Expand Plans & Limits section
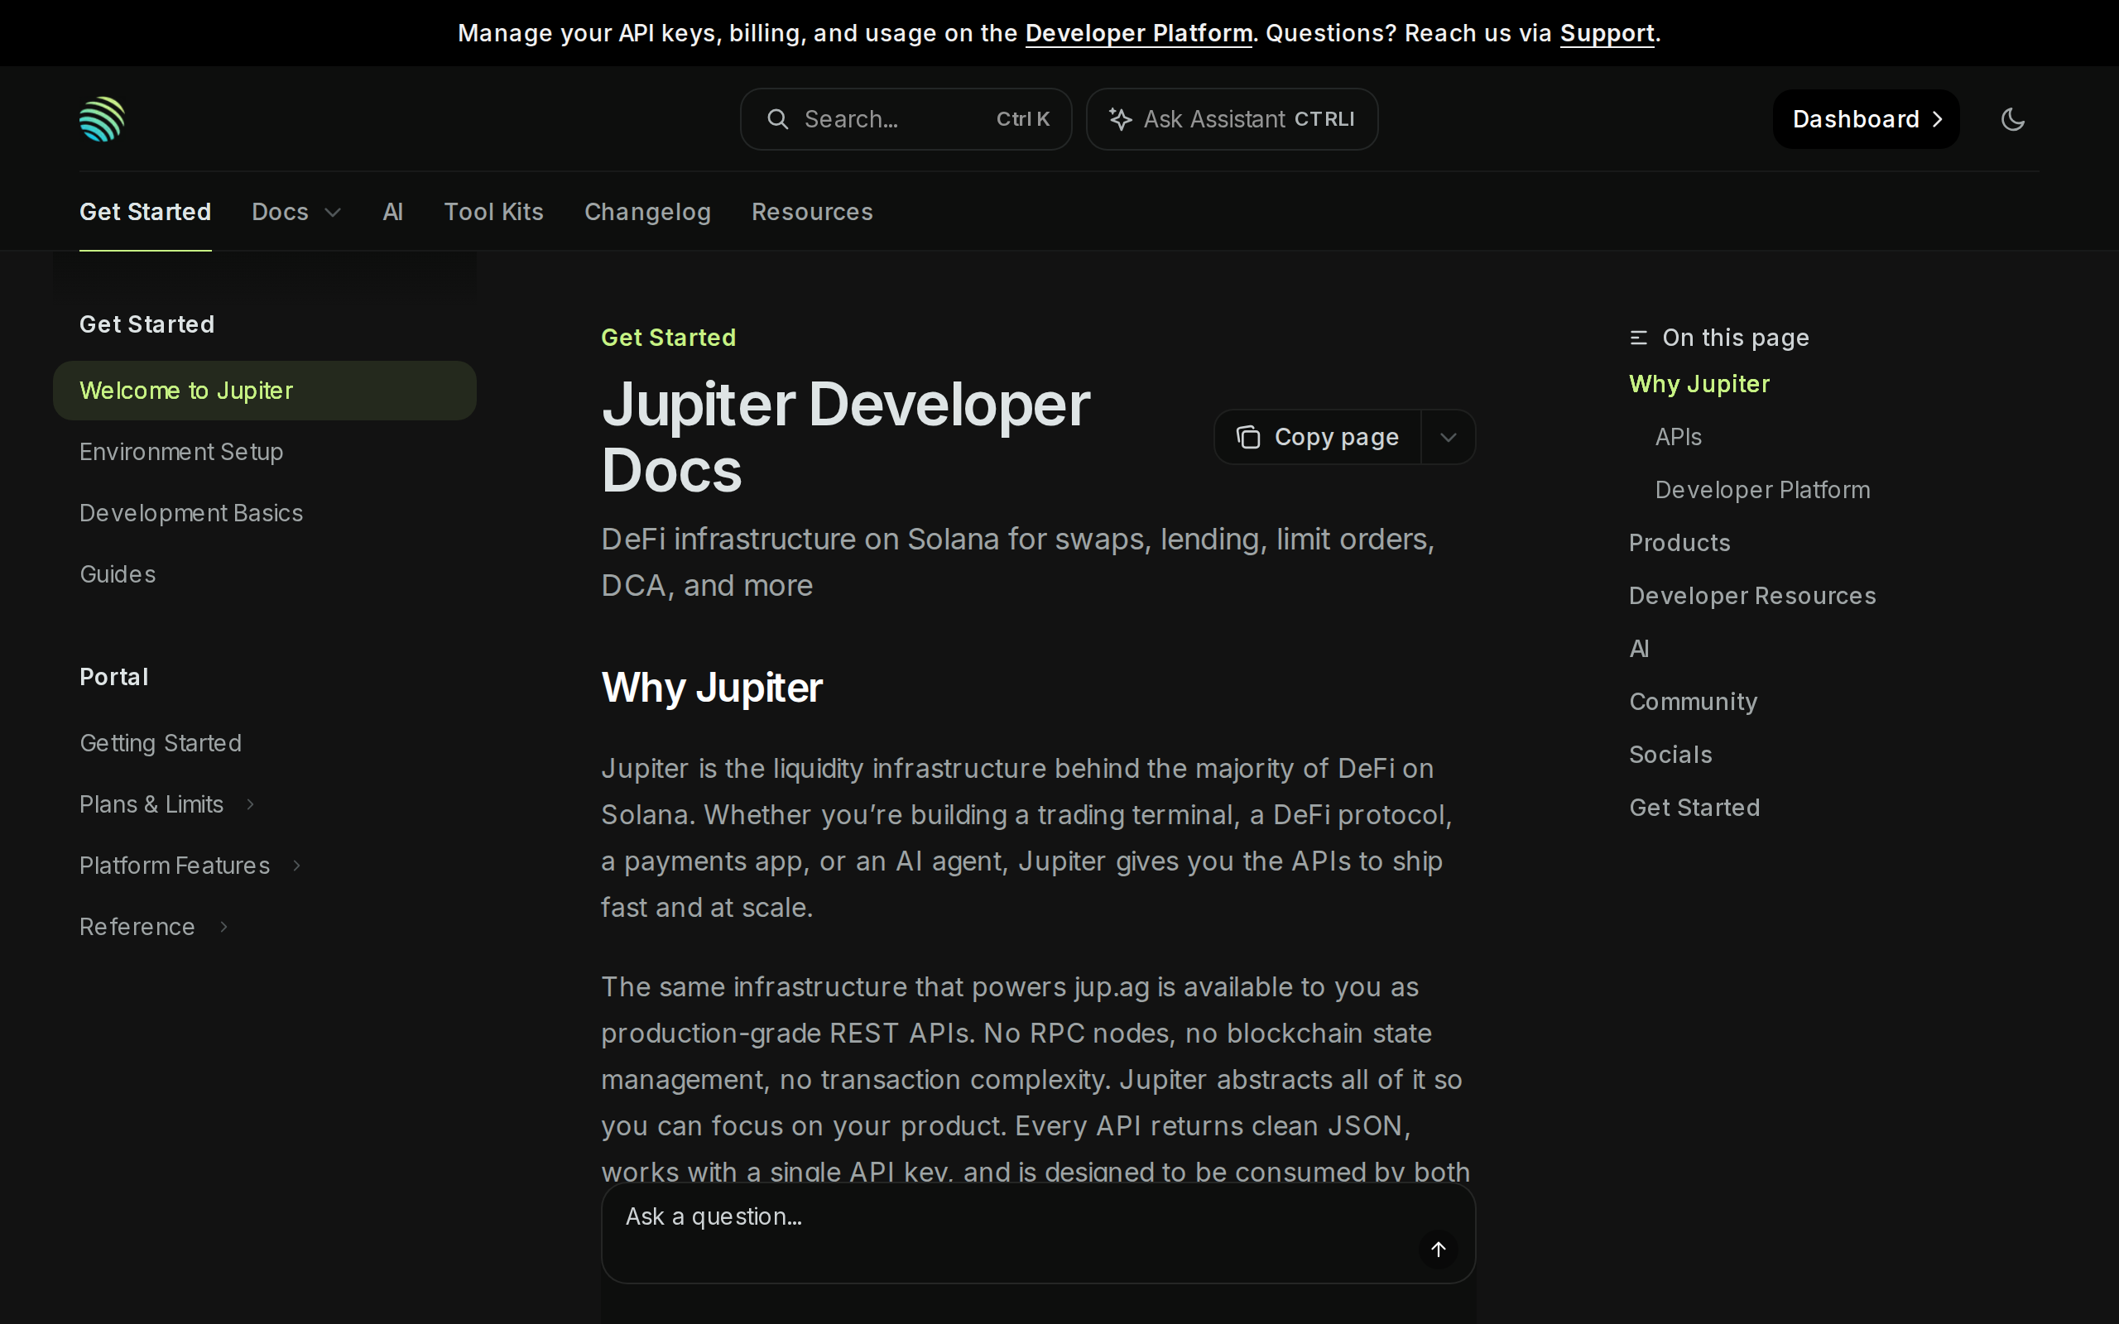2119x1324 pixels. tap(251, 804)
